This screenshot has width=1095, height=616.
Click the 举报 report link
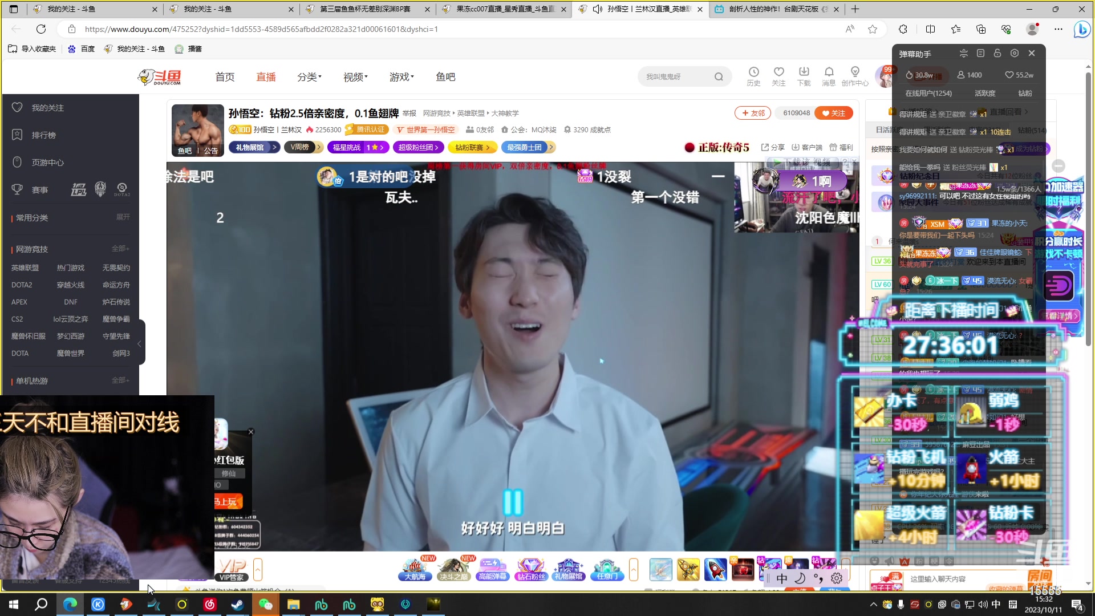[409, 113]
